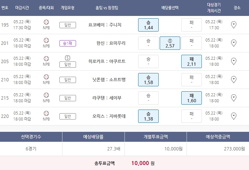
Task: Toggle the 패 2.11 odds for match 205
Action: [192, 61]
